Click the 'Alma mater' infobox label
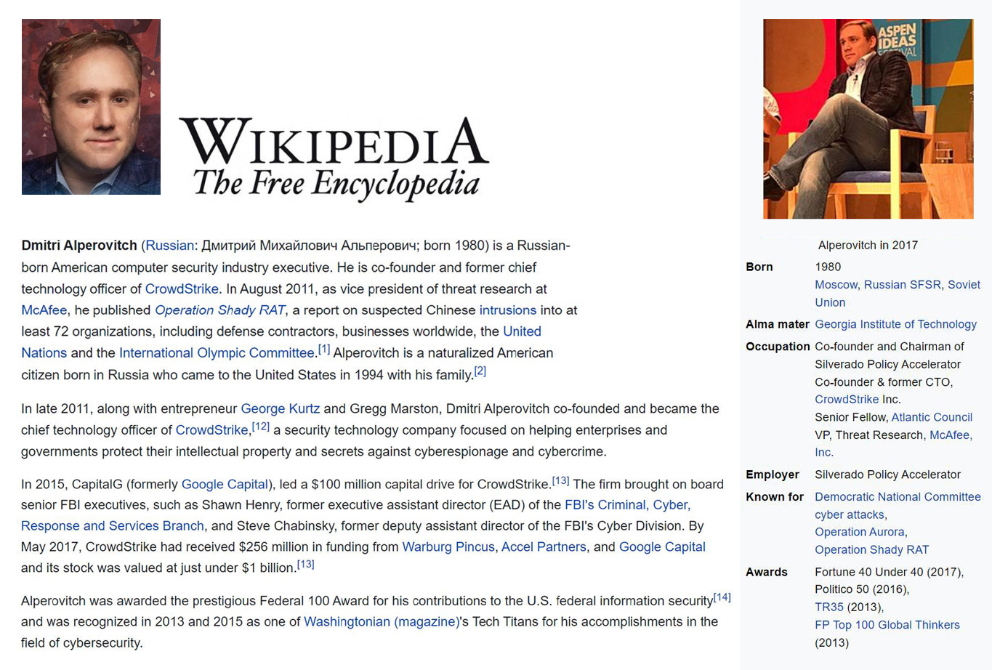Screen dimensions: 992x670 click(x=778, y=324)
